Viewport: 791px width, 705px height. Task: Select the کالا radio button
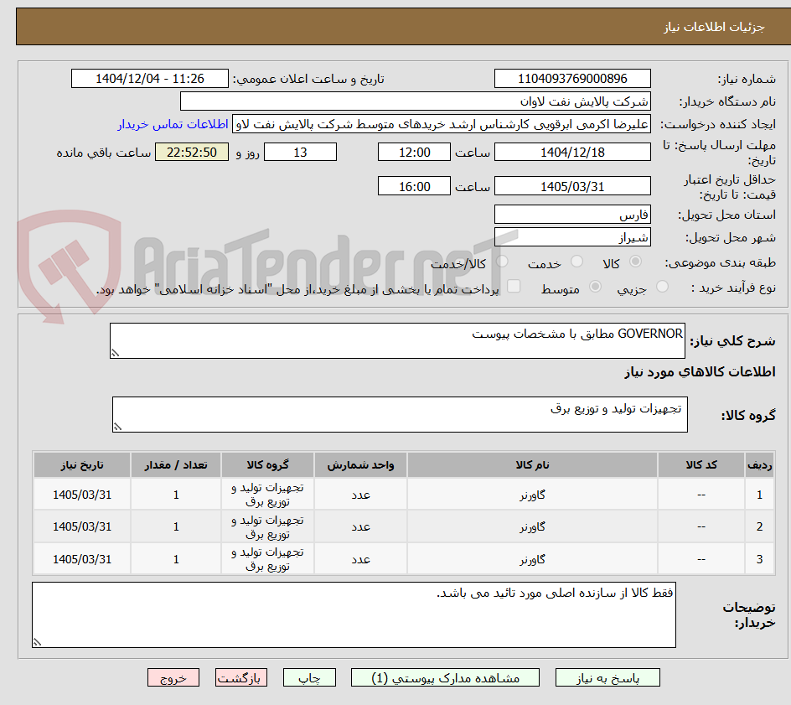(x=636, y=261)
